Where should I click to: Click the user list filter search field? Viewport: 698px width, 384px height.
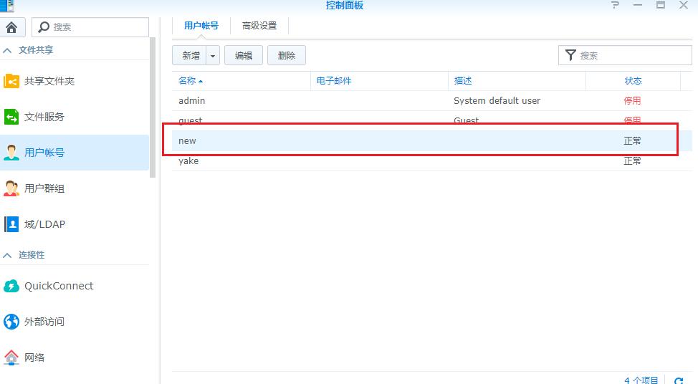(625, 55)
